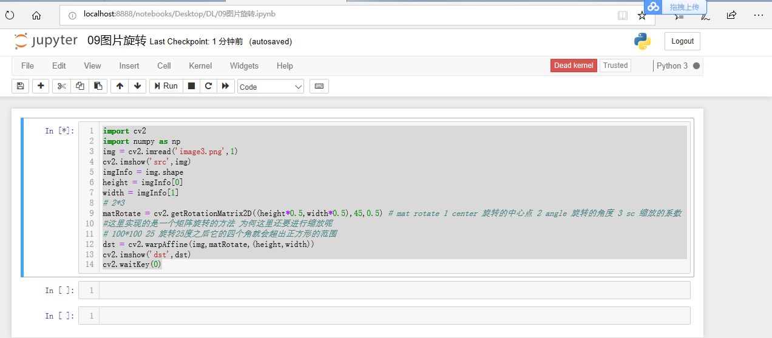Move the selected cell up
The width and height of the screenshot is (772, 338).
120,86
